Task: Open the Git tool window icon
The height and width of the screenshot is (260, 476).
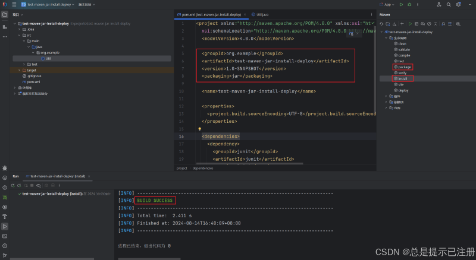Action: click(5, 255)
